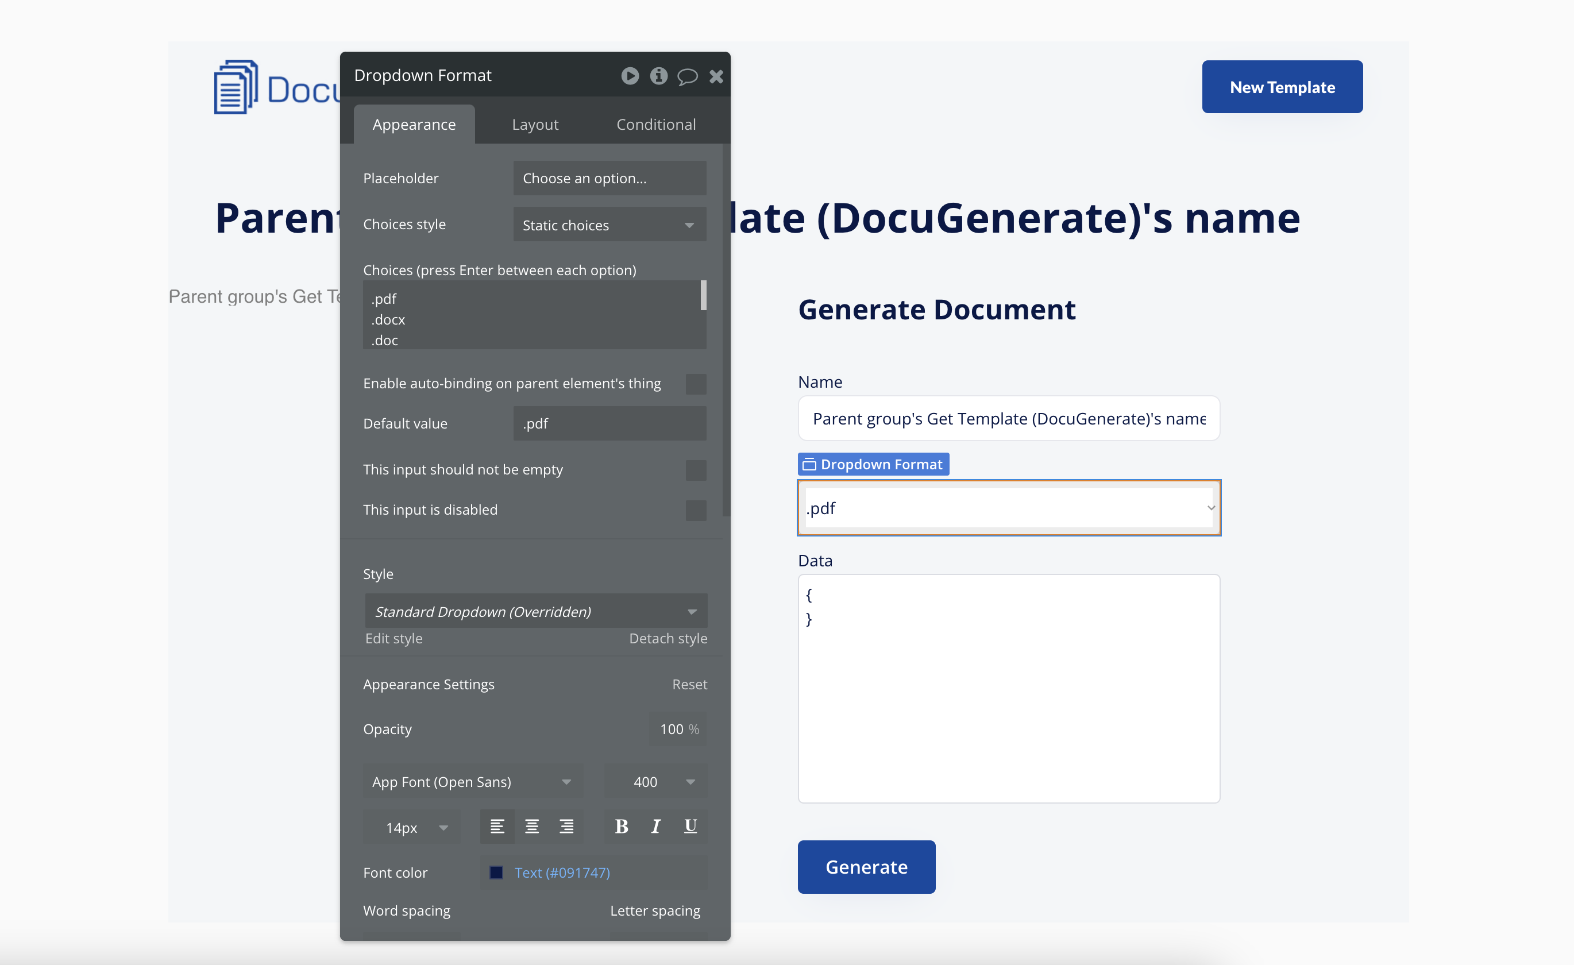Check 'This input is disabled' box
Image resolution: width=1574 pixels, height=965 pixels.
[696, 510]
